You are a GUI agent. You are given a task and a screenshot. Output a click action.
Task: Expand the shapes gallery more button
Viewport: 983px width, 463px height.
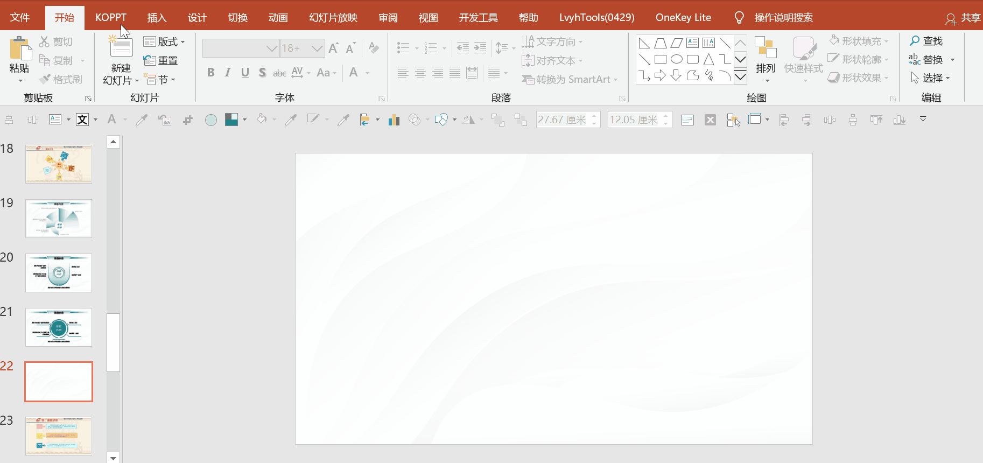(x=741, y=77)
